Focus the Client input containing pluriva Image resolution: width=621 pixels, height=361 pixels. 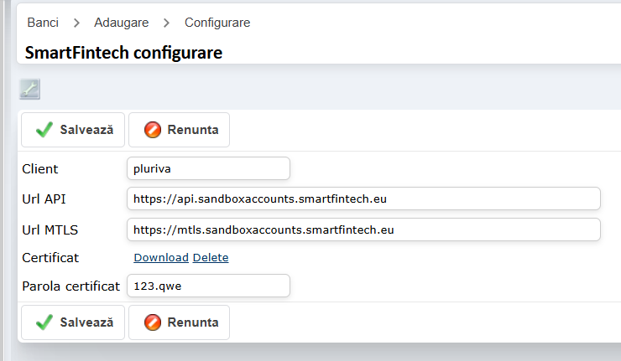(x=207, y=168)
